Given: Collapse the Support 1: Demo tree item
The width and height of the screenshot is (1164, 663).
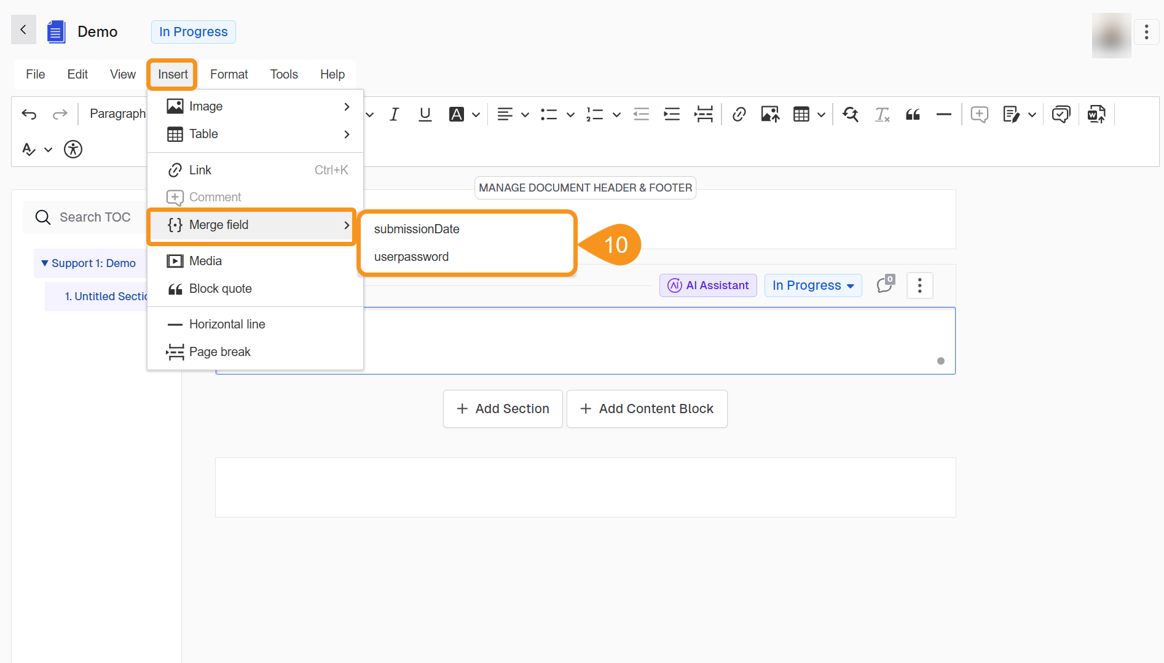Looking at the screenshot, I should (44, 263).
